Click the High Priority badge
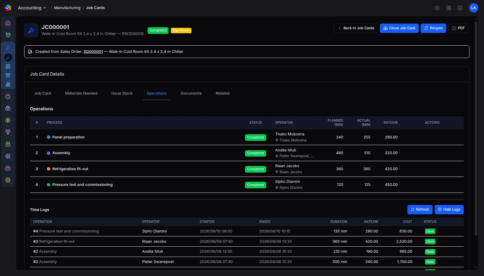The height and width of the screenshot is (276, 484). 181,31
